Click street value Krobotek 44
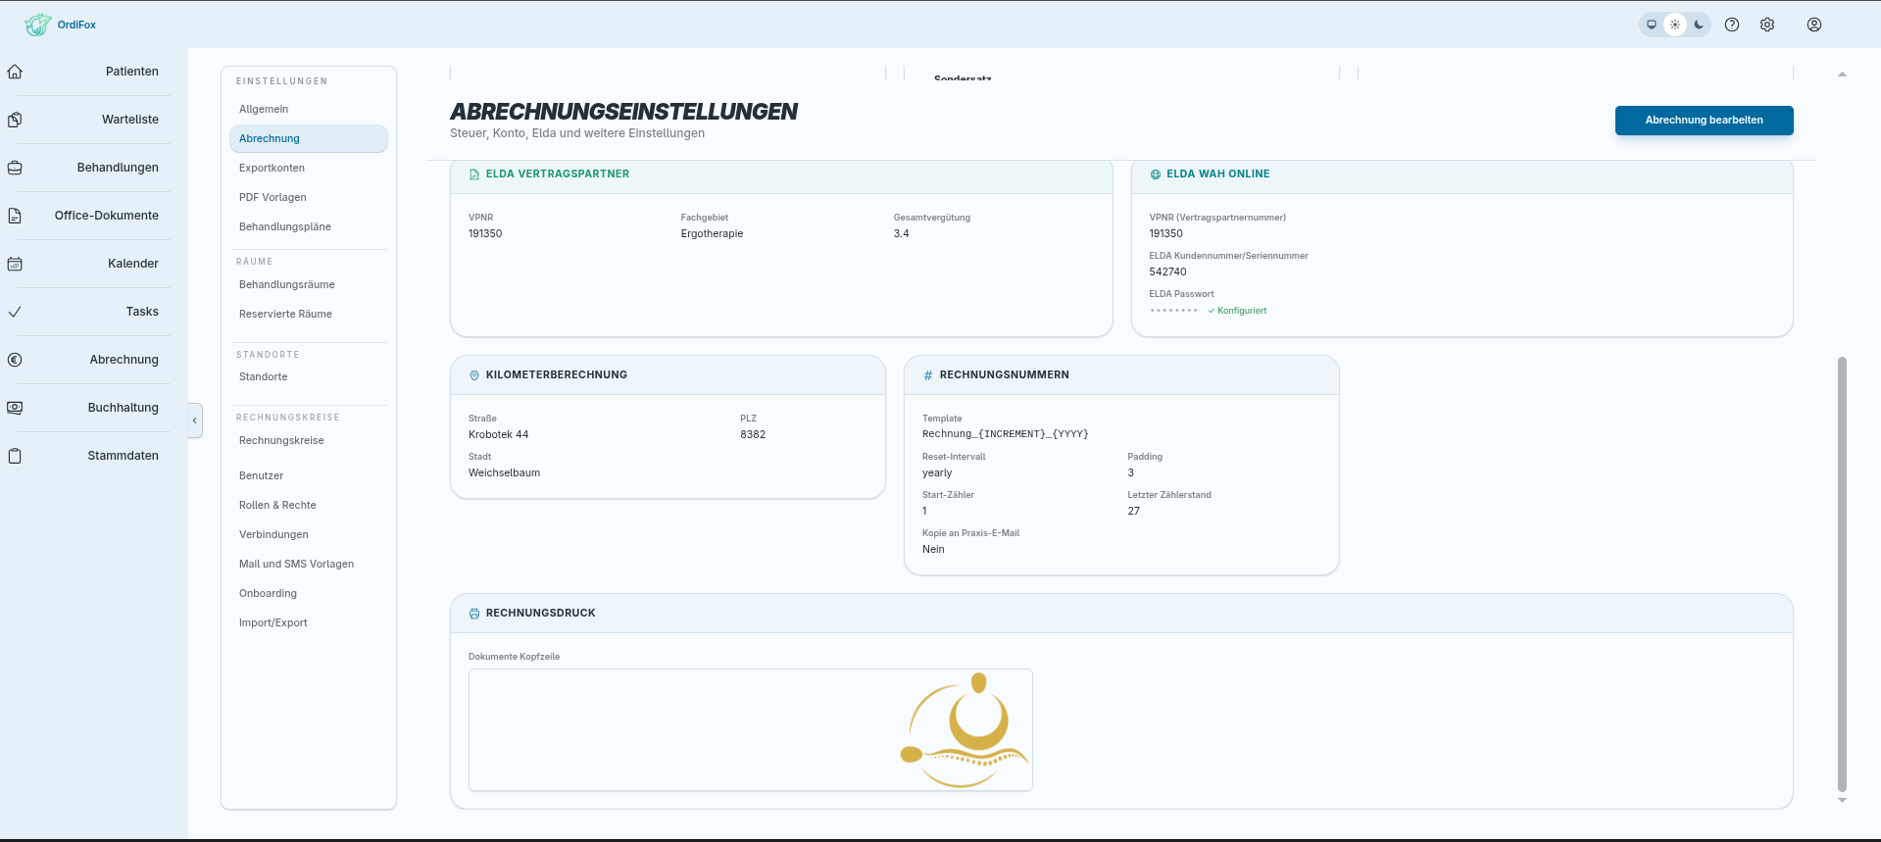Viewport: 1881px width, 842px height. click(x=498, y=434)
